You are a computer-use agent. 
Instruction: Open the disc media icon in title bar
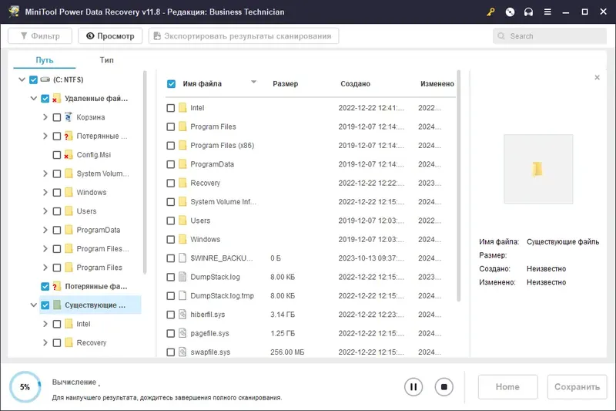coord(510,12)
